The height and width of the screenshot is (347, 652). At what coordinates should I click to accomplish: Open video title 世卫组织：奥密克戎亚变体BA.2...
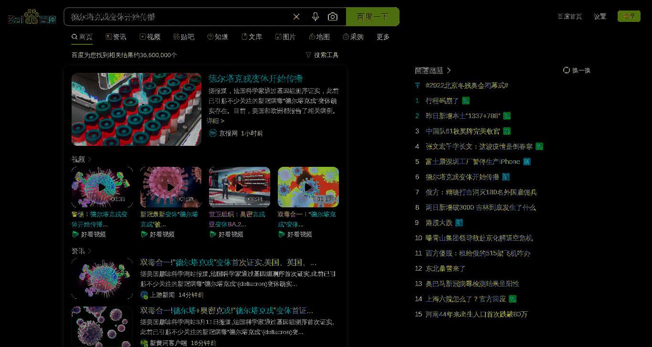point(237,219)
